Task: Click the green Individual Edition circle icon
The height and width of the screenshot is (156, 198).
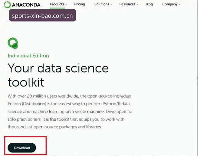Action: [x=13, y=43]
